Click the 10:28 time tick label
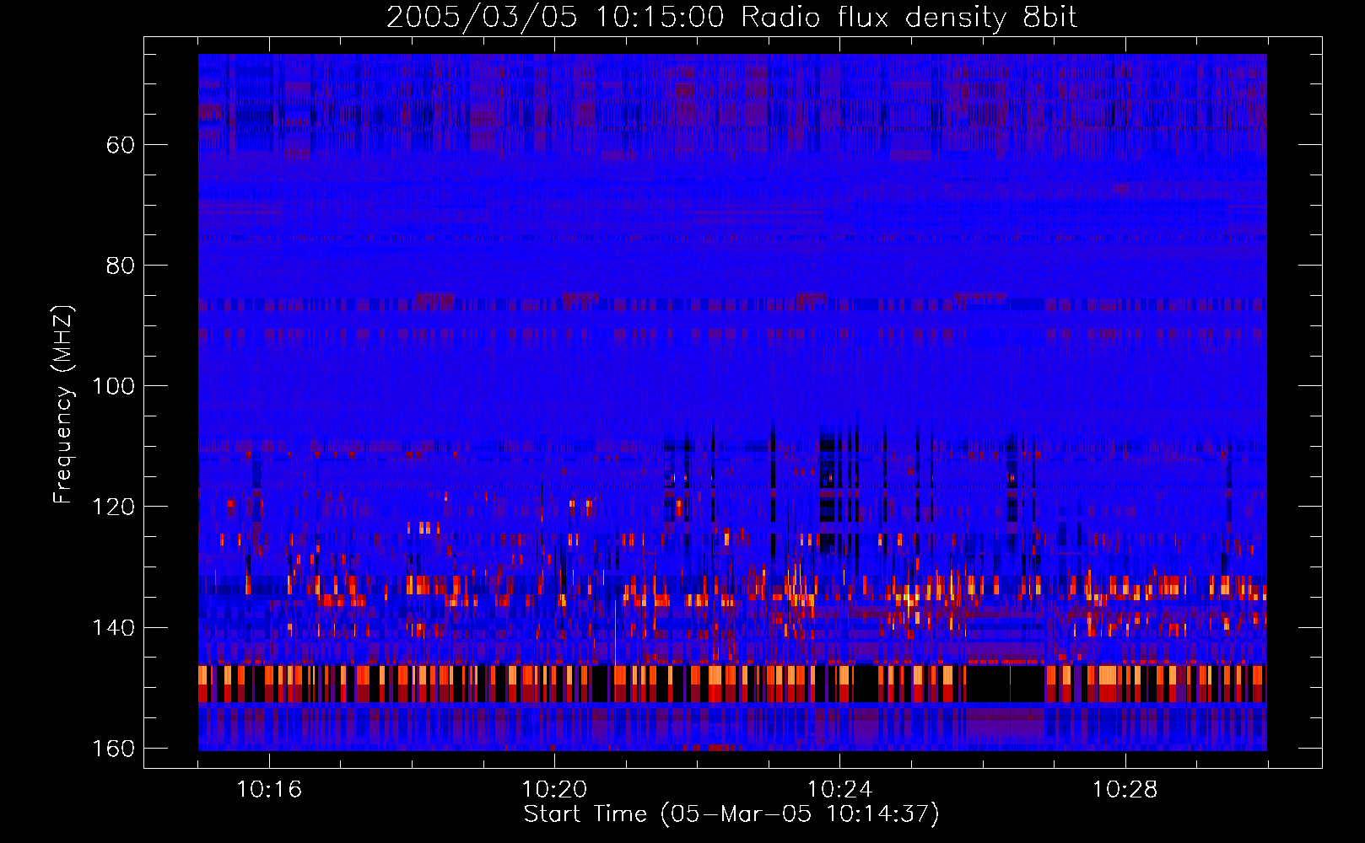Screen dimensions: 1365x843 pos(1125,790)
